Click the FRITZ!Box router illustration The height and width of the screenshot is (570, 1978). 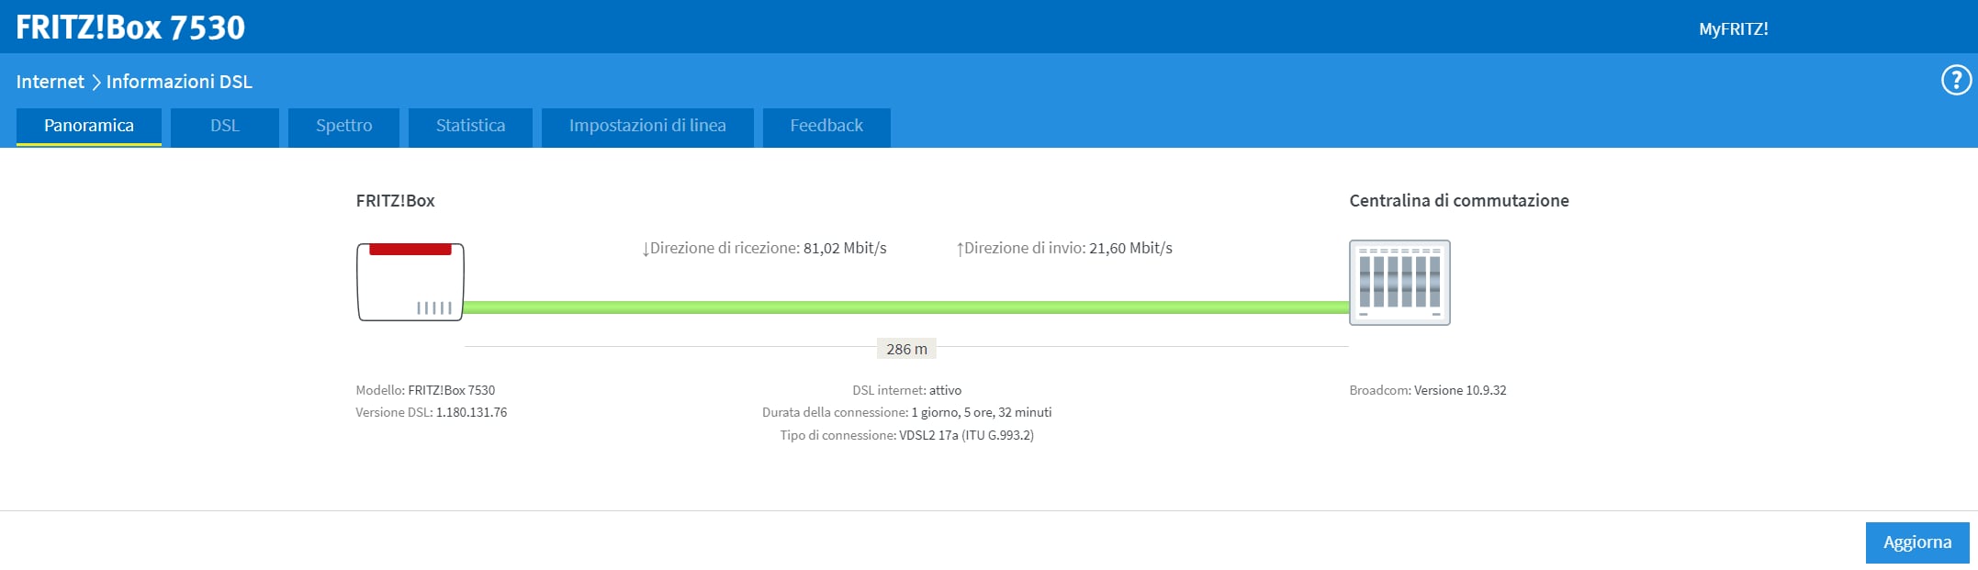pos(410,282)
